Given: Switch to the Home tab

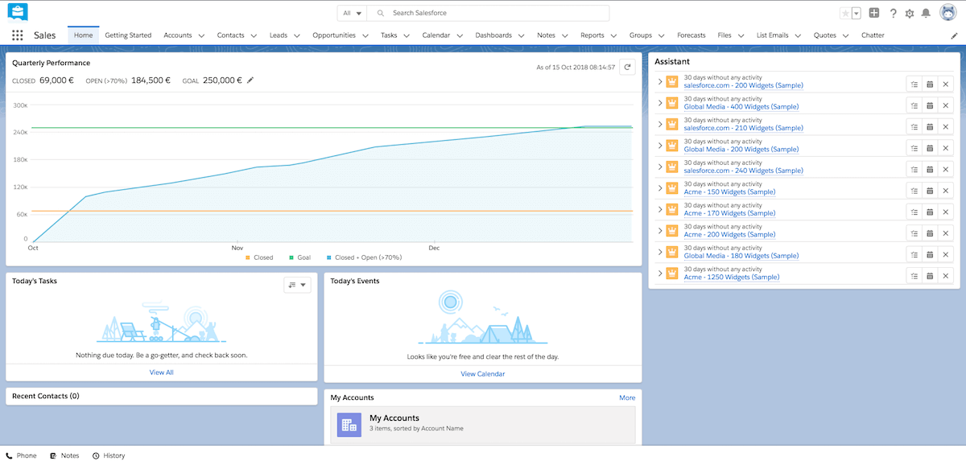Looking at the screenshot, I should coord(83,35).
